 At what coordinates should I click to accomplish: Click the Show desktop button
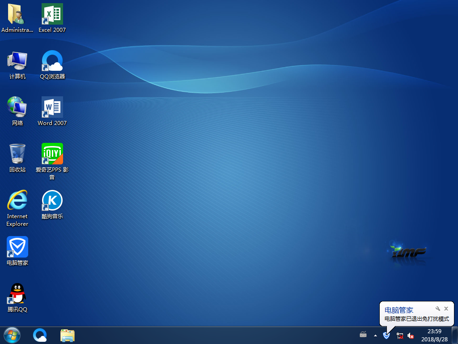pyautogui.click(x=455, y=335)
